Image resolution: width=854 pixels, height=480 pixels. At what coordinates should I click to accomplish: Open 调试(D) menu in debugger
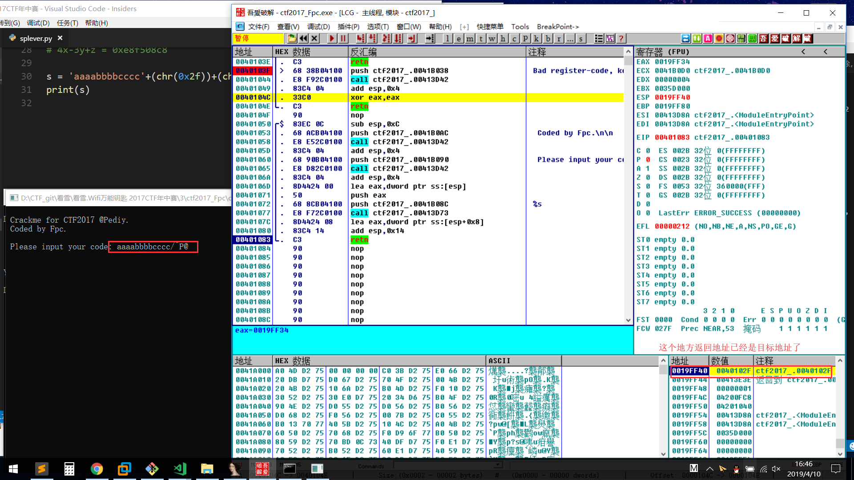[318, 27]
